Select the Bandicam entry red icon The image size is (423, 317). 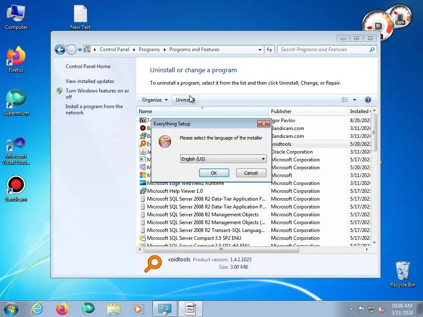pos(143,128)
